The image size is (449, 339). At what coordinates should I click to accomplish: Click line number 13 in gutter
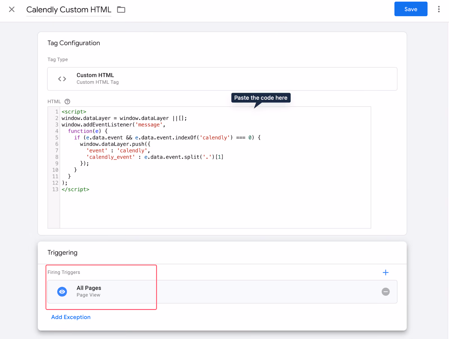(x=55, y=189)
